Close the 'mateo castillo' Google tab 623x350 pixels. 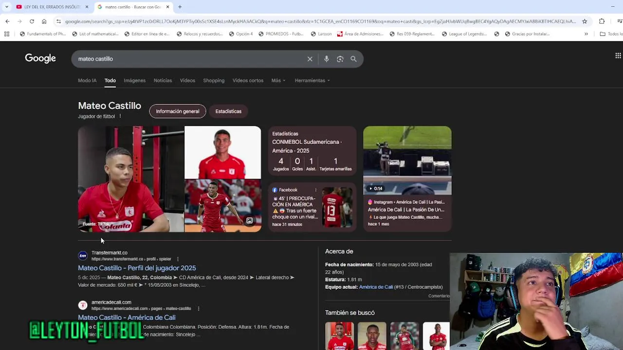click(167, 7)
